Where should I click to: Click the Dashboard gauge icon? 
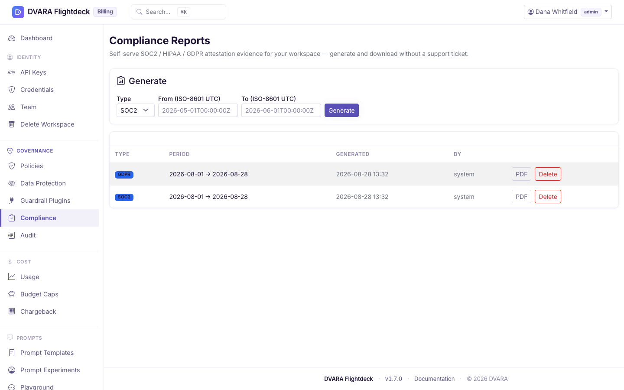tap(12, 38)
